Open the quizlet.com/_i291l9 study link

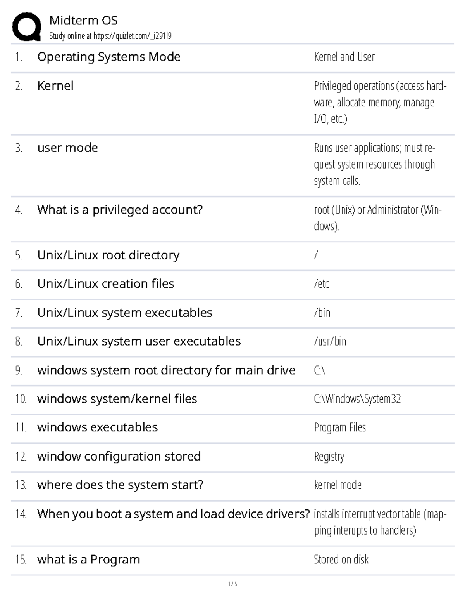click(132, 36)
